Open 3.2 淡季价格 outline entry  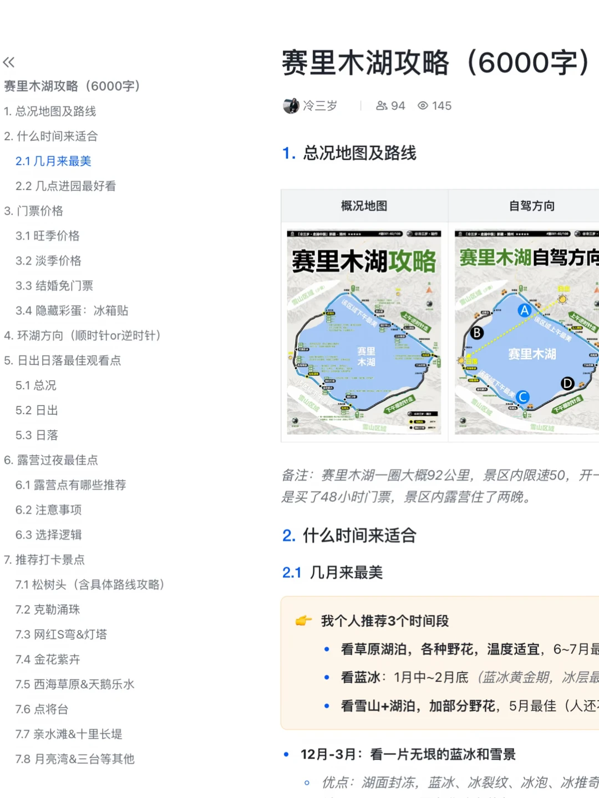pyautogui.click(x=48, y=261)
